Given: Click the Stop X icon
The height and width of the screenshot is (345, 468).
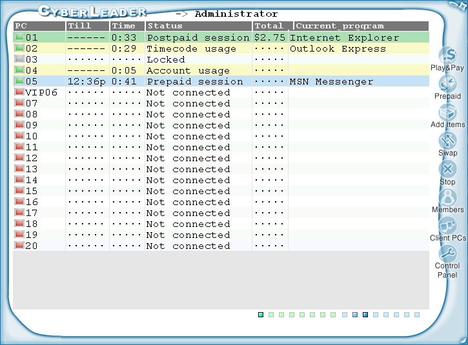Looking at the screenshot, I should [x=448, y=169].
